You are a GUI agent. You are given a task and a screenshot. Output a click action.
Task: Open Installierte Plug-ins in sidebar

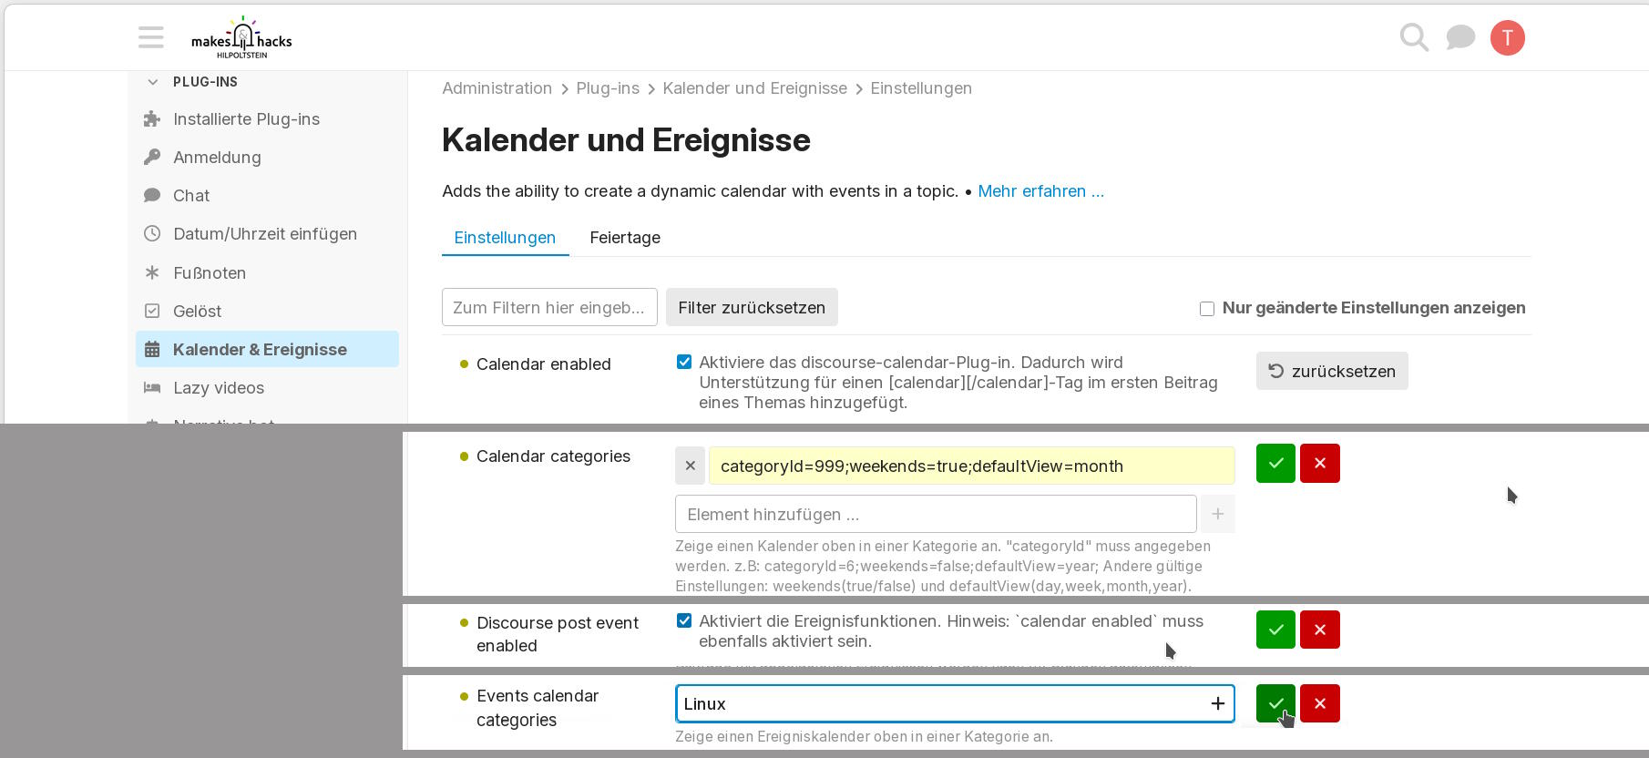[246, 119]
